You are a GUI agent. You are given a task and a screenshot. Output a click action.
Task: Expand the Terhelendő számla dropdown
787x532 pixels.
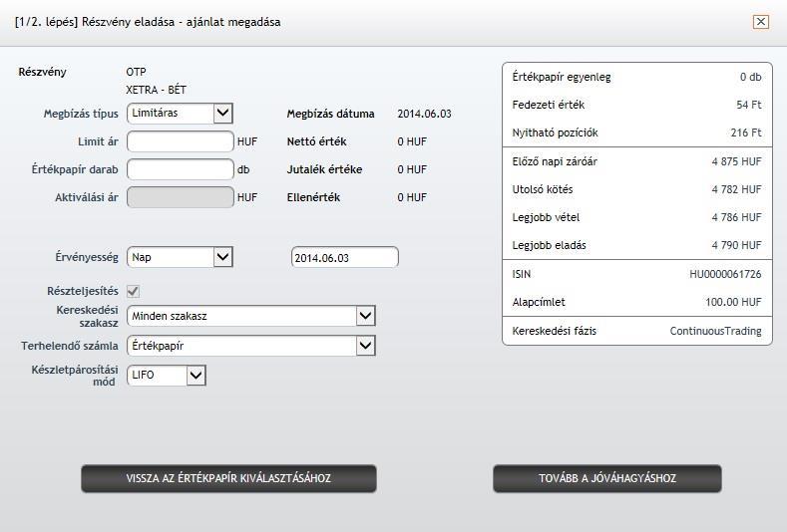251,346
